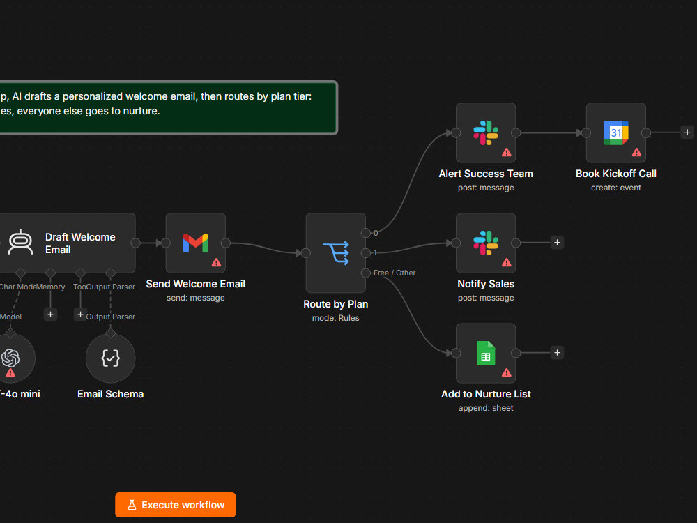
Task: Click the 'Add to Nurture List' label
Action: point(485,394)
